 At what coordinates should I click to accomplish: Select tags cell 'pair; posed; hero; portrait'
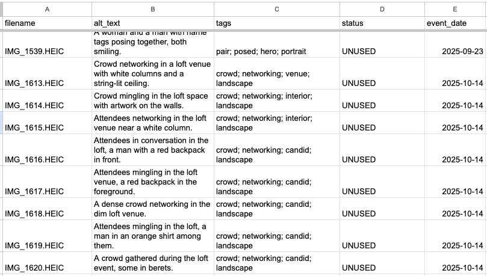(277, 44)
